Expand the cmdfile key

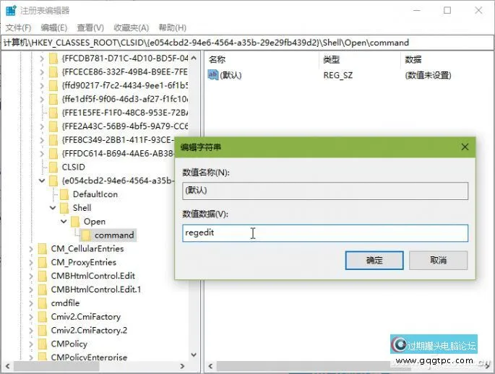tap(31, 303)
